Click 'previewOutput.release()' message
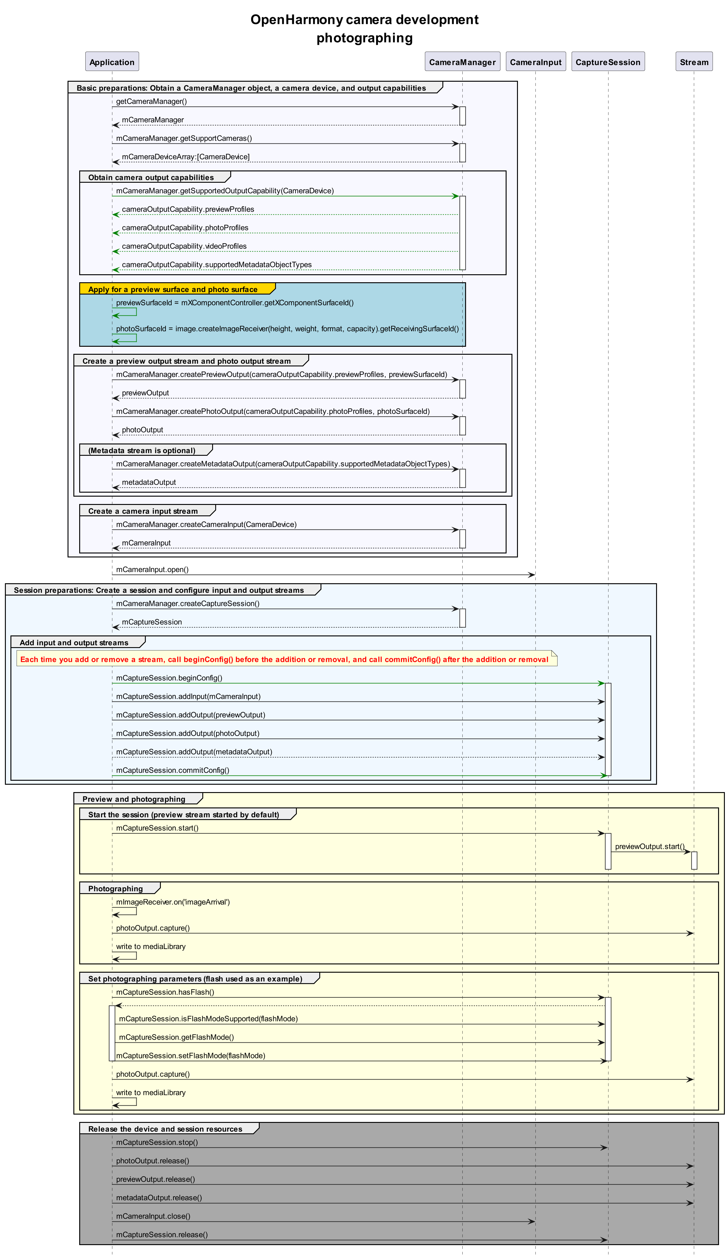Viewport: 727px width, 1258px height. (155, 1180)
